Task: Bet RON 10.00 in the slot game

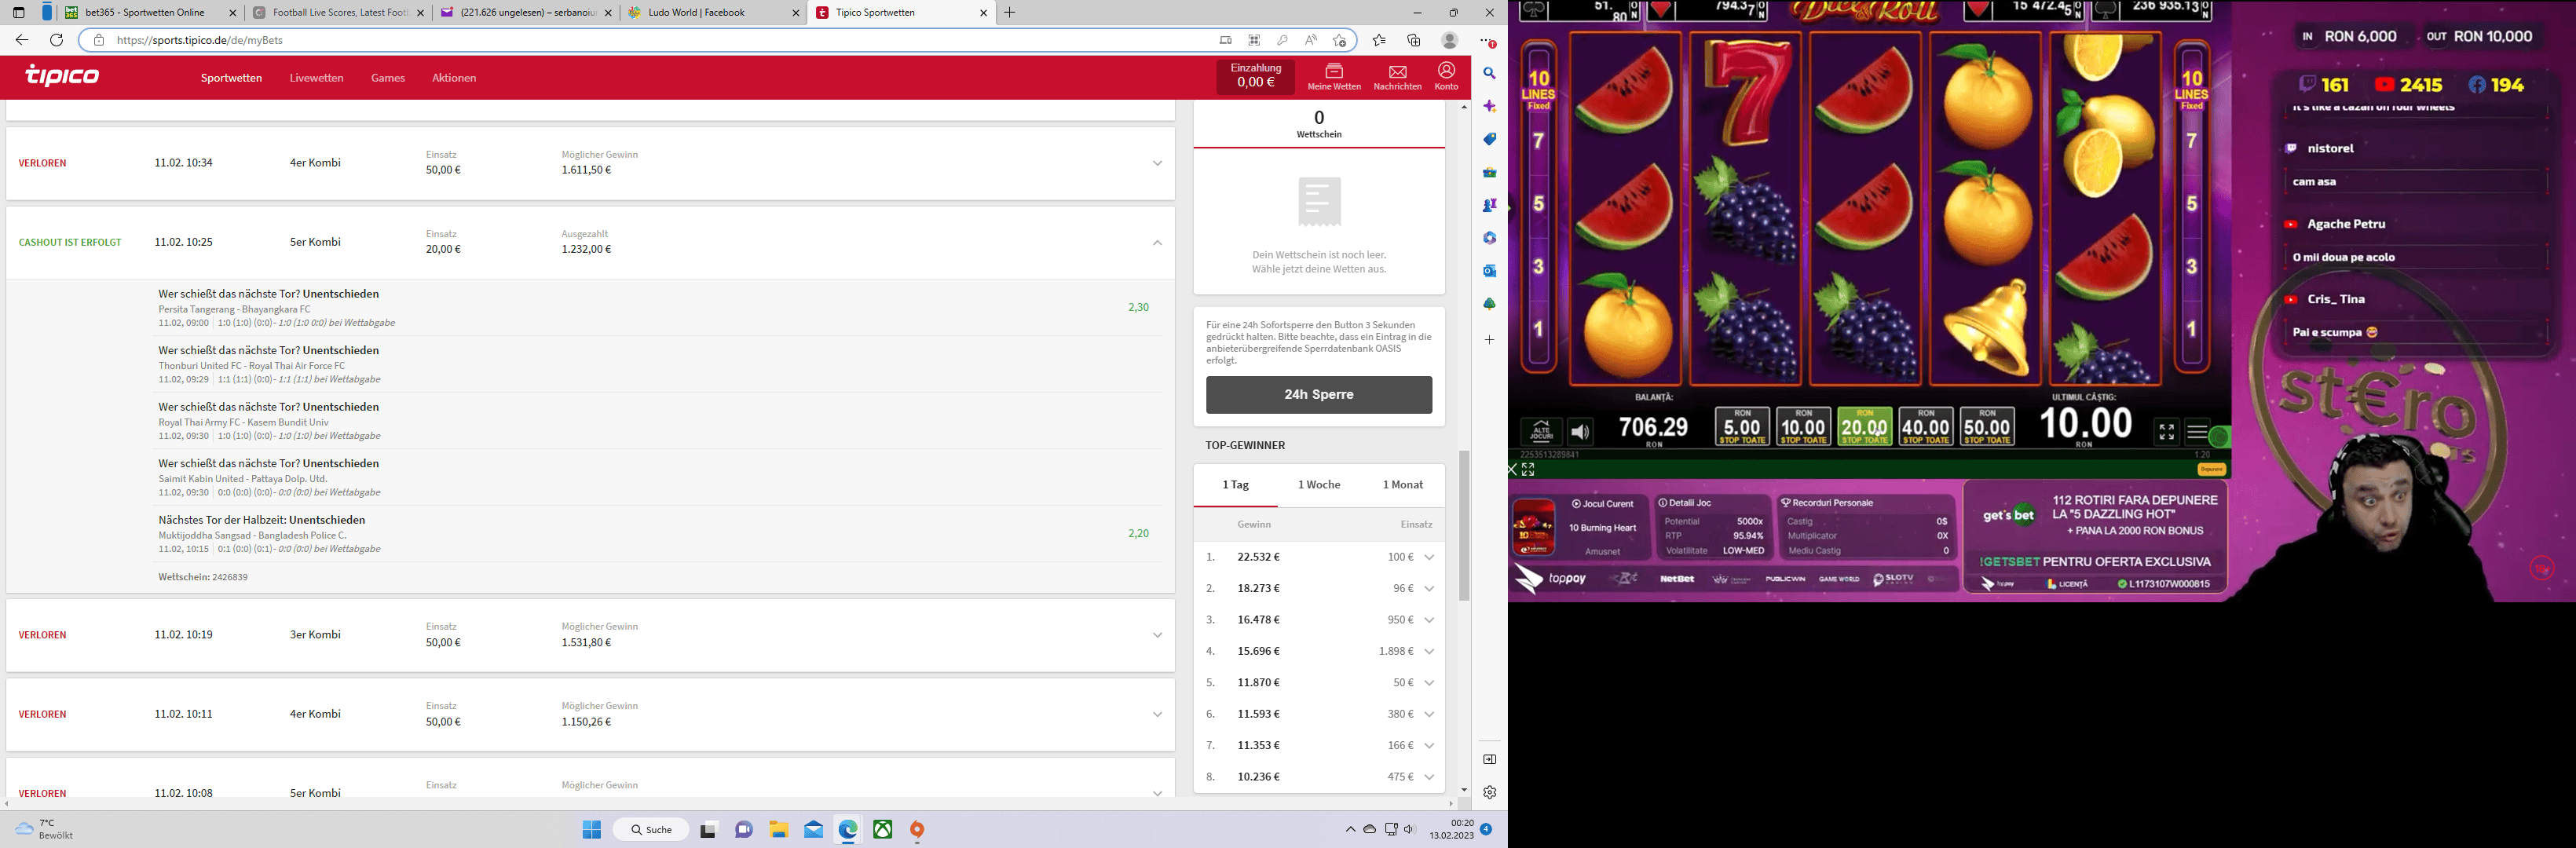Action: point(1803,426)
